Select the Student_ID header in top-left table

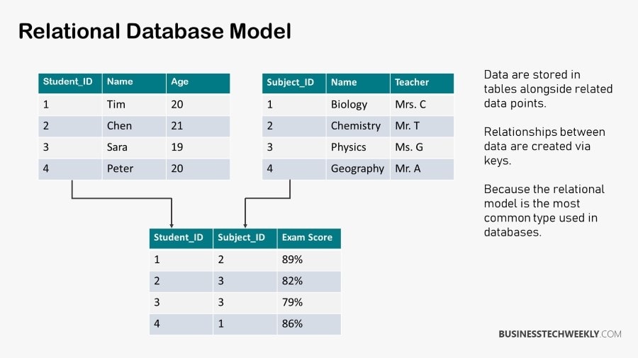click(x=70, y=83)
